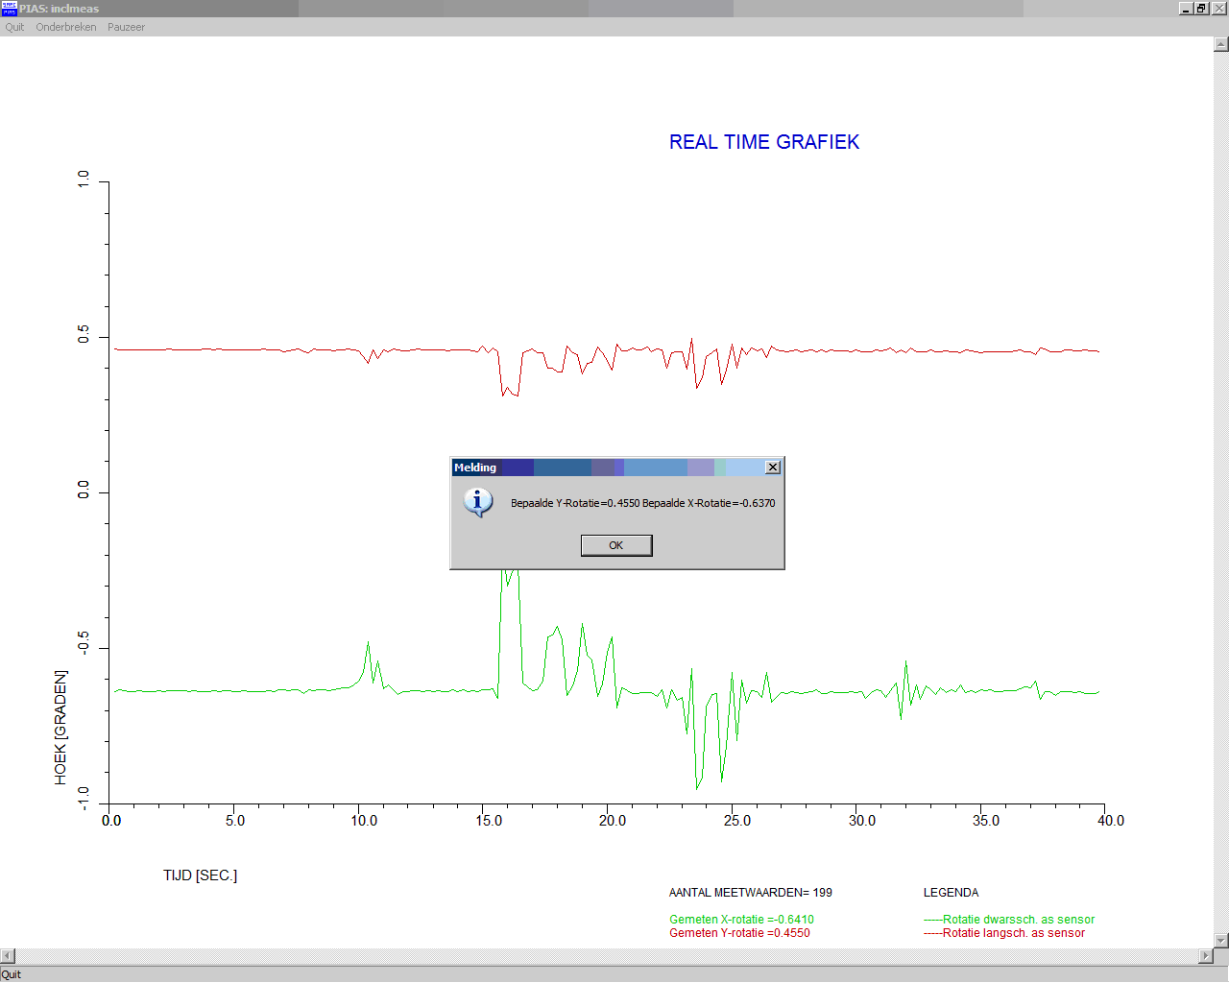Click the Quit status bar text

tap(11, 974)
